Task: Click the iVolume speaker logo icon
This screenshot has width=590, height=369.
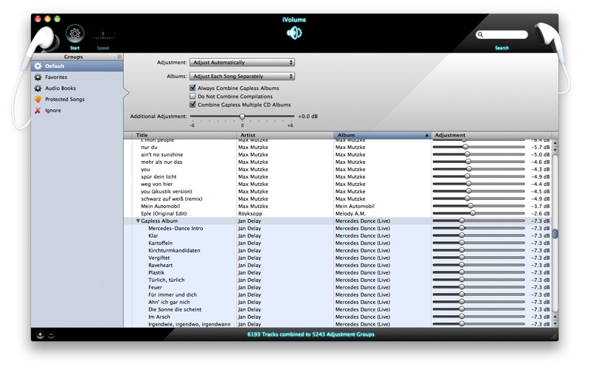Action: point(295,33)
